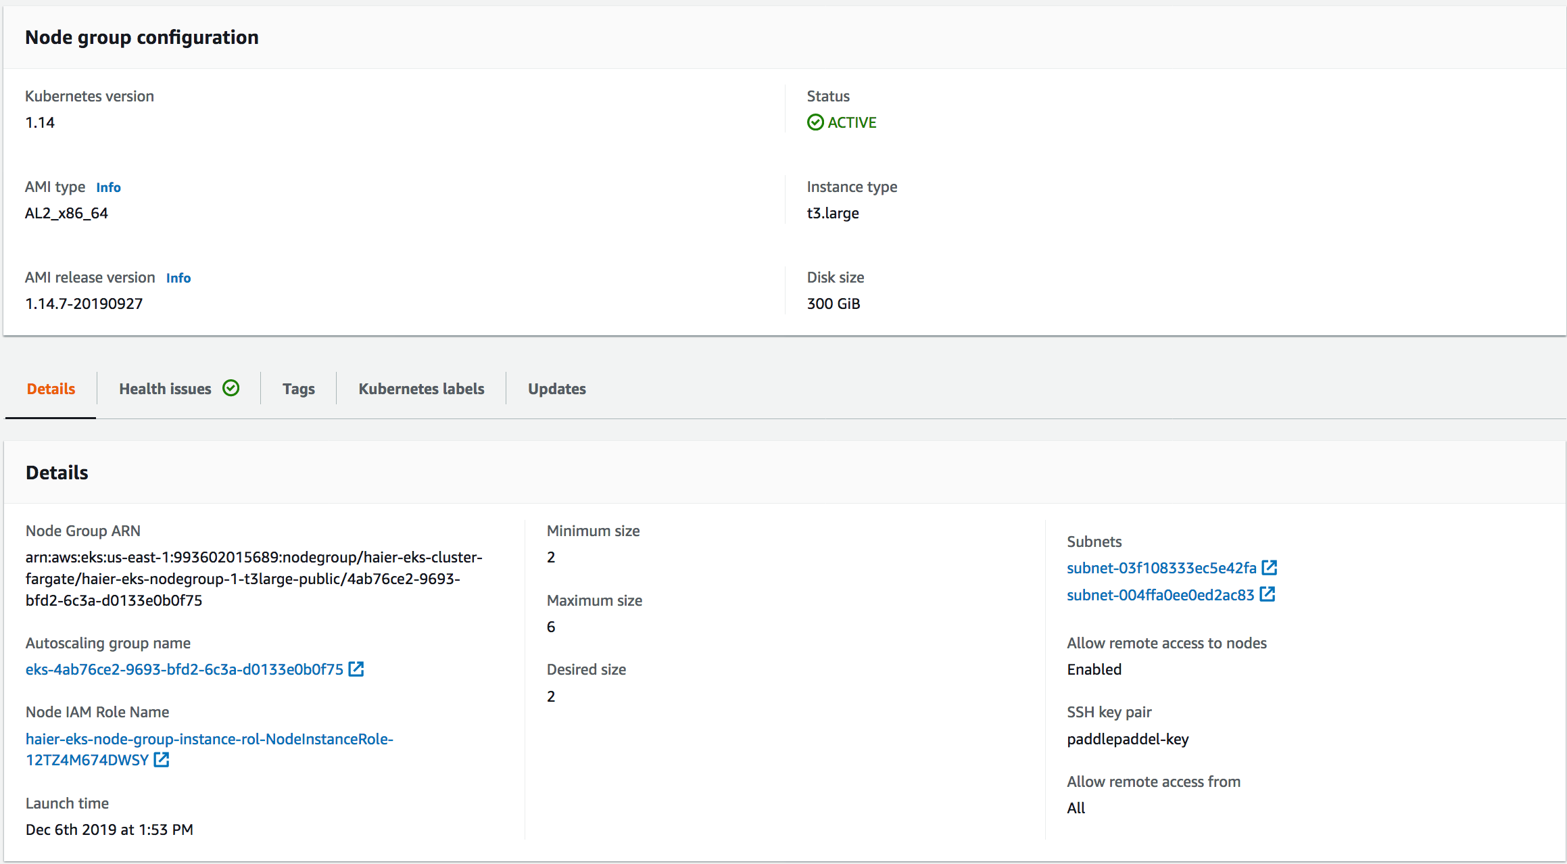Click external link icon beside subnet-03f108333ec5e42fa
Screen dimensions: 1567x864
(1270, 567)
